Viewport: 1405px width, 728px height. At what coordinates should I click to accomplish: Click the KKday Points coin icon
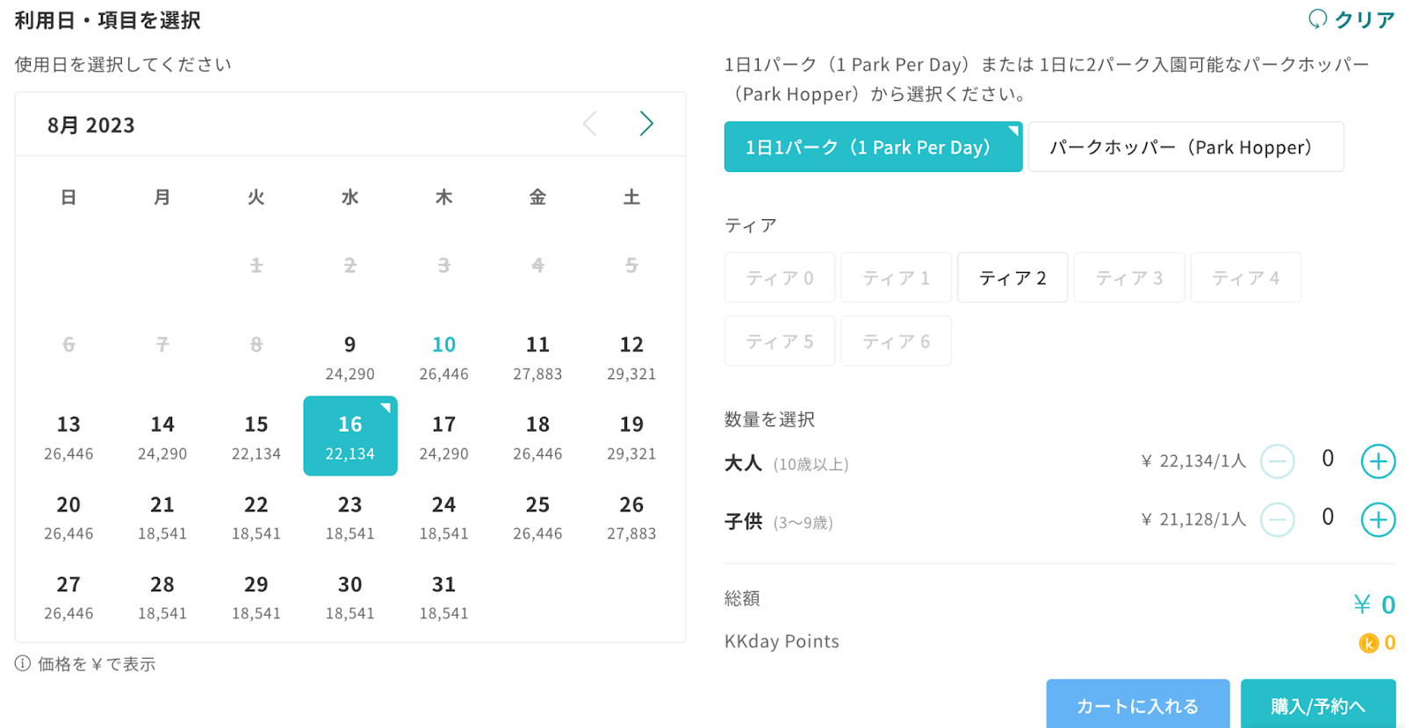point(1368,643)
